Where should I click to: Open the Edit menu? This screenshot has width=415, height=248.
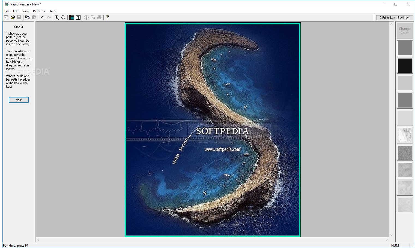tap(16, 11)
